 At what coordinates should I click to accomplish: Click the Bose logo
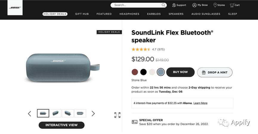(x=15, y=8)
